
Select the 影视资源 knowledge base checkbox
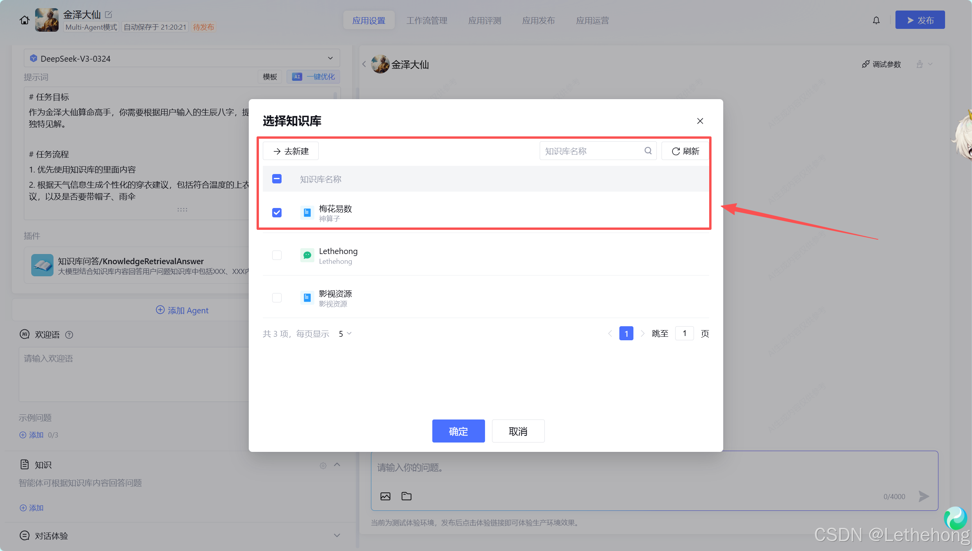(276, 297)
